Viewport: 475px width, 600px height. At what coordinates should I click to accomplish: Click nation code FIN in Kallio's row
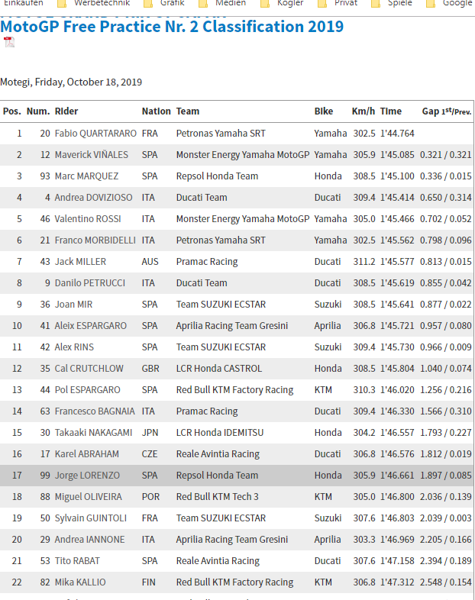(x=148, y=582)
